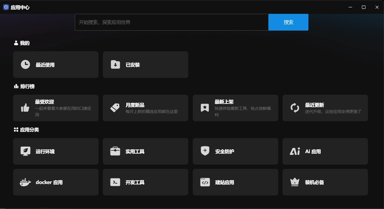Click the Docker whale icon
Viewport: 384px width, 209px height.
[25, 182]
